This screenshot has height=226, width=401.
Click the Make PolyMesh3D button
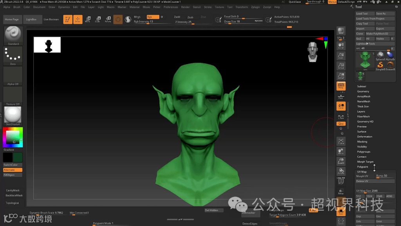point(377,34)
